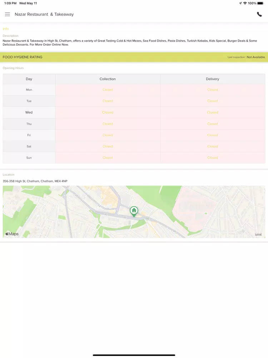Tap Wednesday Delivery Closed cell
The image size is (268, 358).
coord(213,112)
